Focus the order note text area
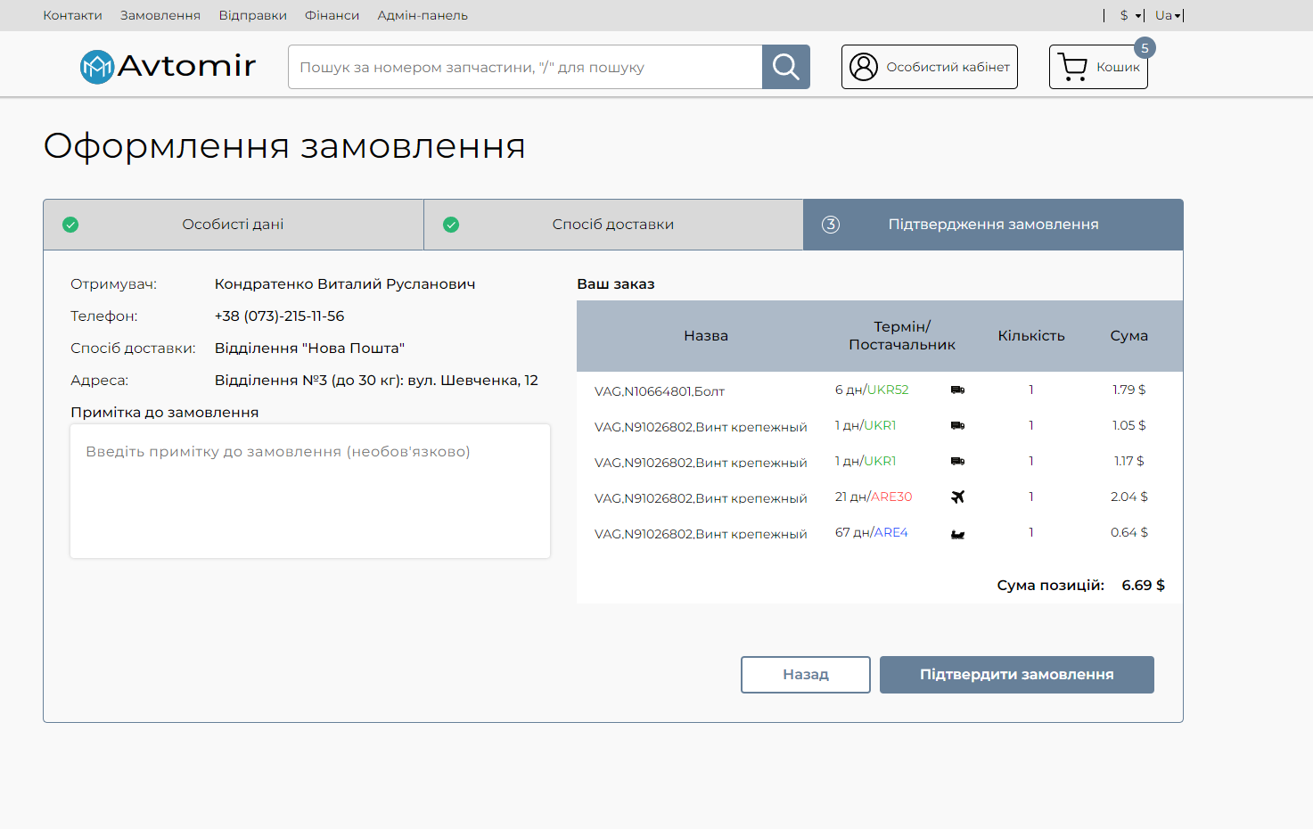Viewport: 1313px width, 829px height. tap(310, 491)
